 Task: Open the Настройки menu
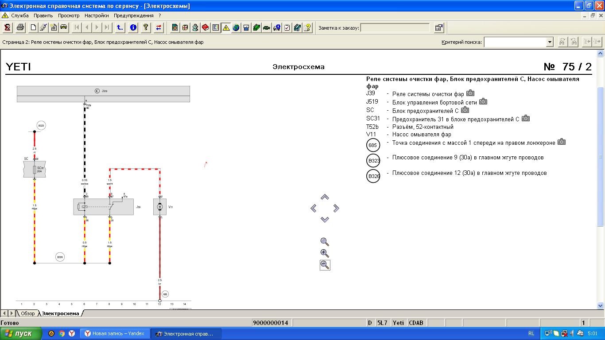97,15
